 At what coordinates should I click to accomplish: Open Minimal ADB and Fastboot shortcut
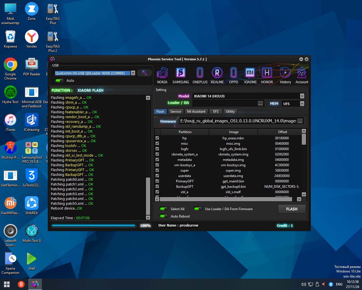[x=32, y=97]
